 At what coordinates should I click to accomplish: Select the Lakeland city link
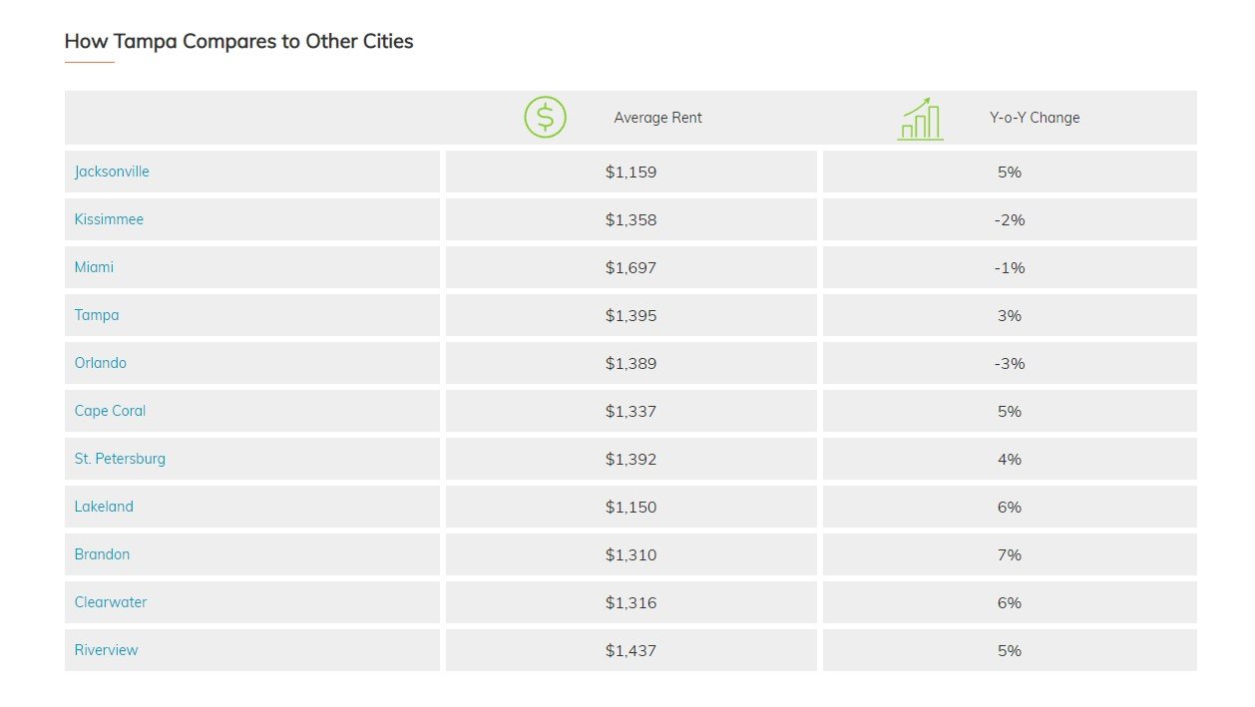(x=104, y=507)
